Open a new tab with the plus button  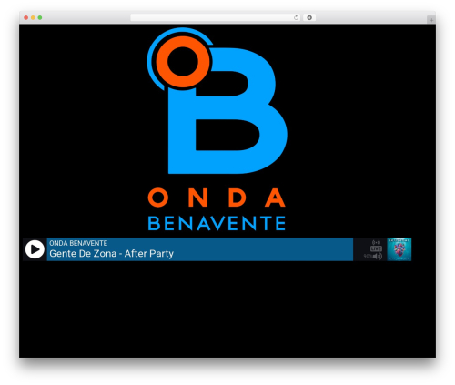click(x=431, y=20)
